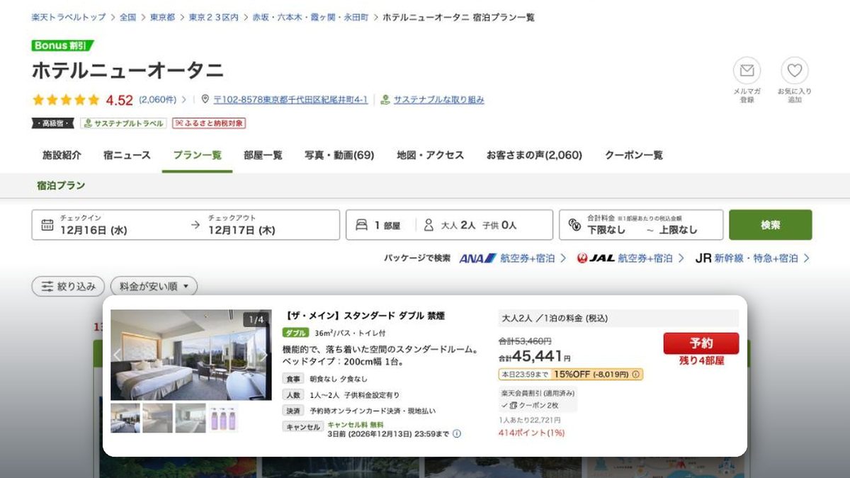Click the sustainable leaf icon beside サステナブルな取り組み
850x478 pixels.
point(385,100)
